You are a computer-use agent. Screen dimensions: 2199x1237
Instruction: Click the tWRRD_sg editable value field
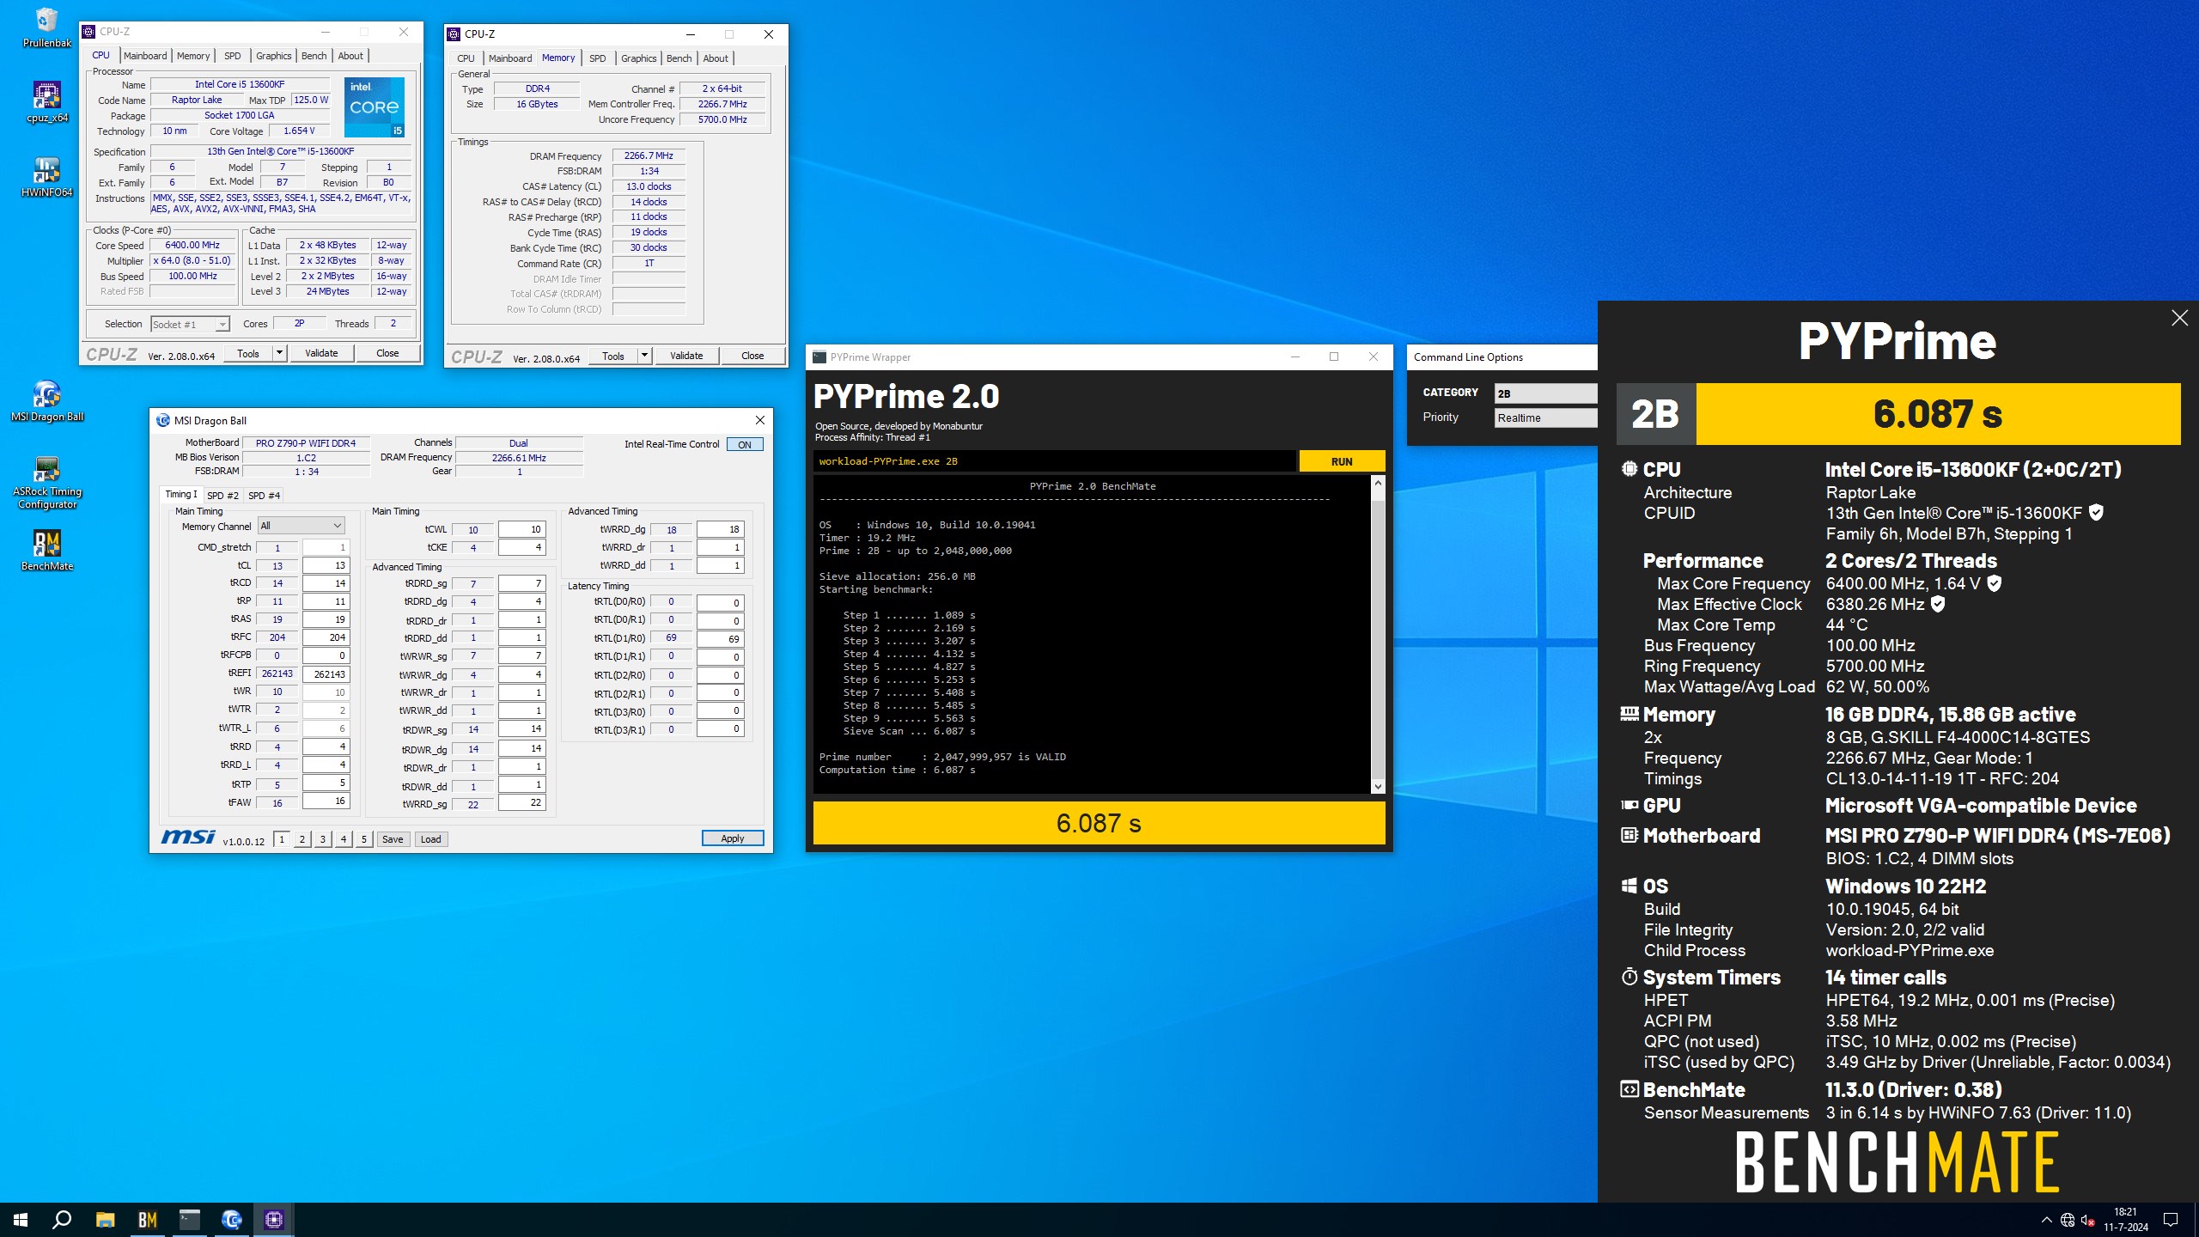click(x=521, y=803)
